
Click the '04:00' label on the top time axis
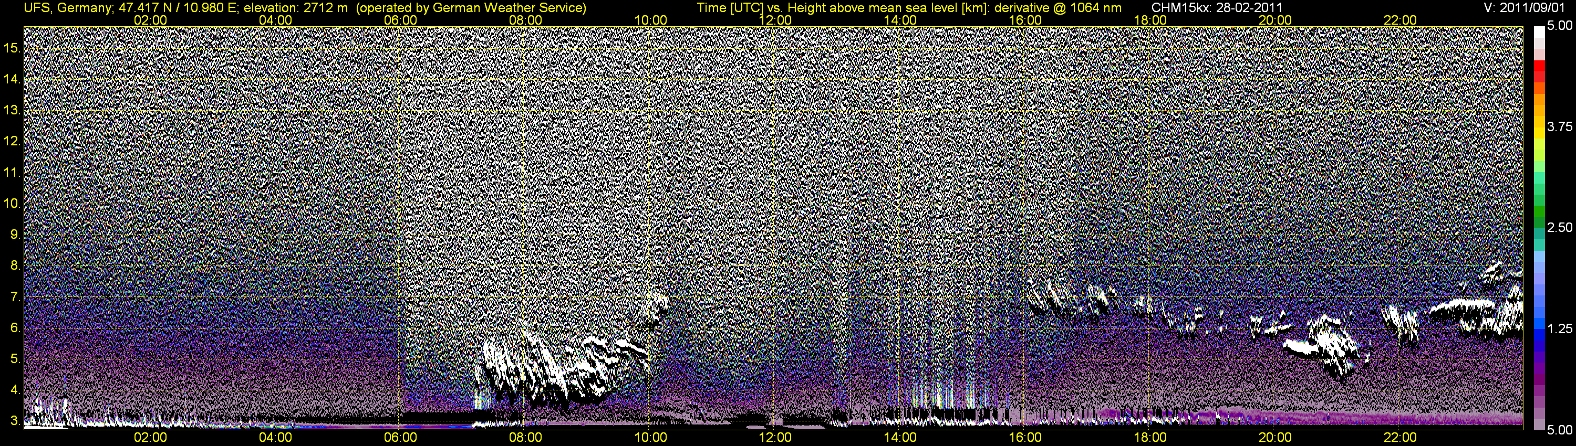(x=275, y=20)
